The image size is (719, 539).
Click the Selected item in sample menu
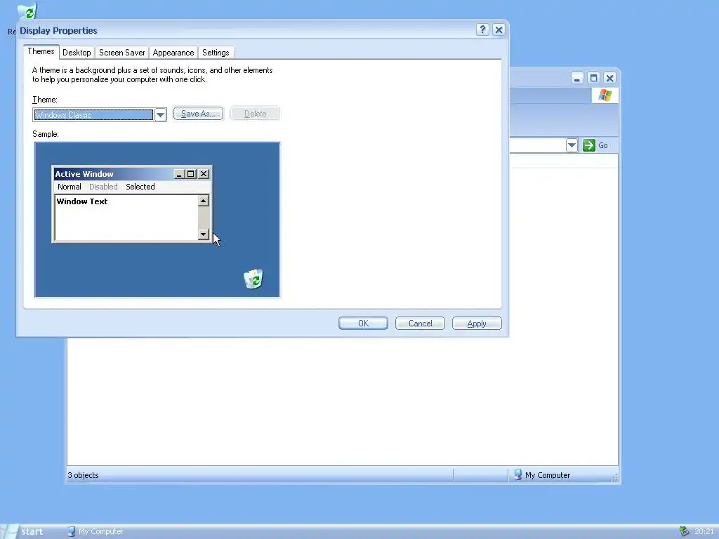pos(140,187)
